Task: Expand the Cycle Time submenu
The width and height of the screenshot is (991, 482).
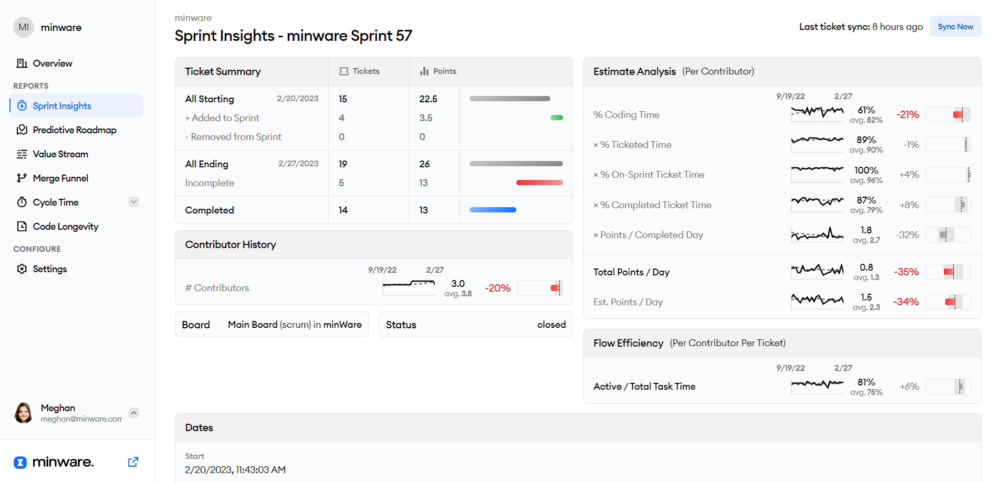Action: coord(134,202)
